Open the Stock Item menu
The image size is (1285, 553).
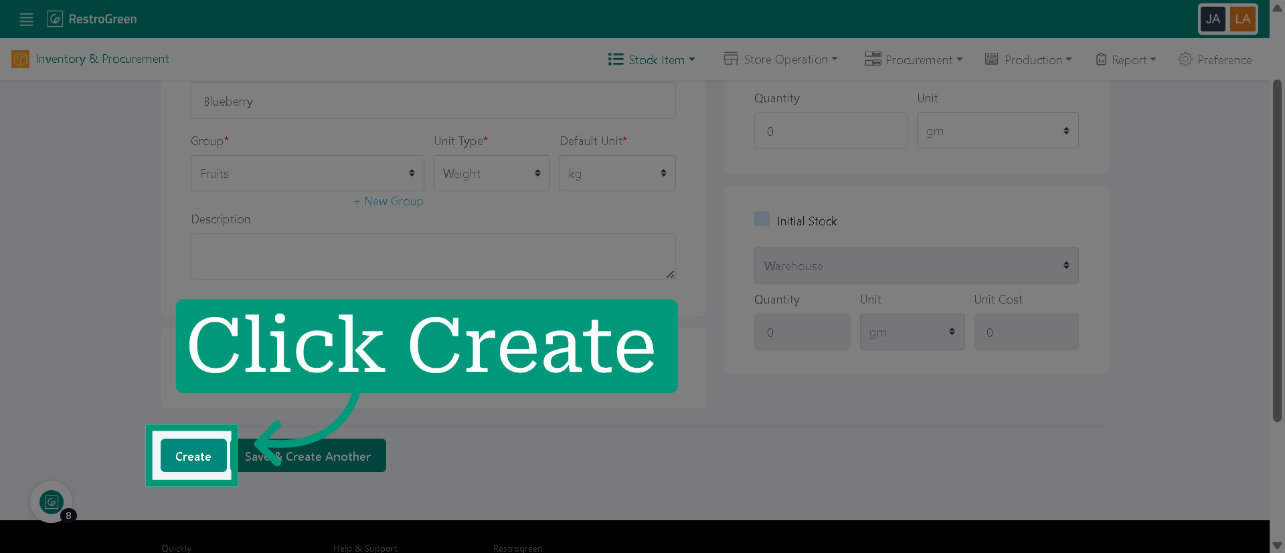coord(651,60)
